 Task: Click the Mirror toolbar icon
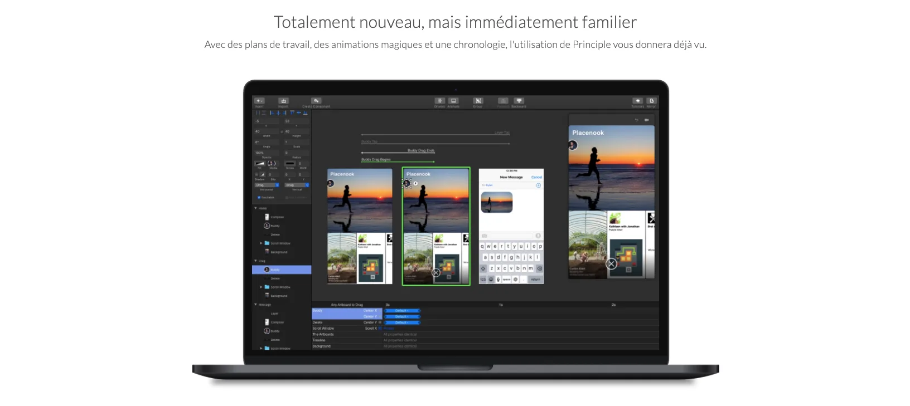click(651, 101)
